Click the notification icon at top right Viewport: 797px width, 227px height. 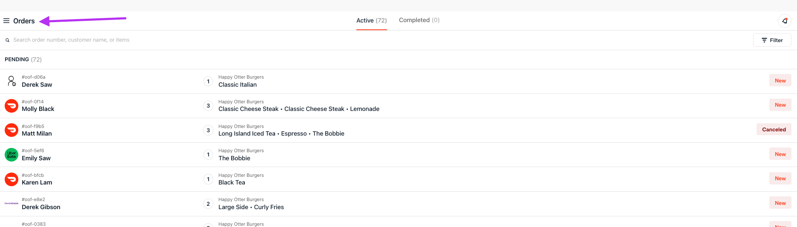tap(784, 21)
